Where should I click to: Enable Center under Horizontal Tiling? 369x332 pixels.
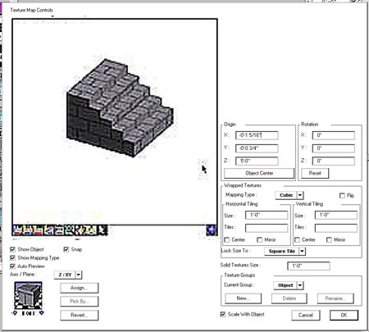click(227, 240)
